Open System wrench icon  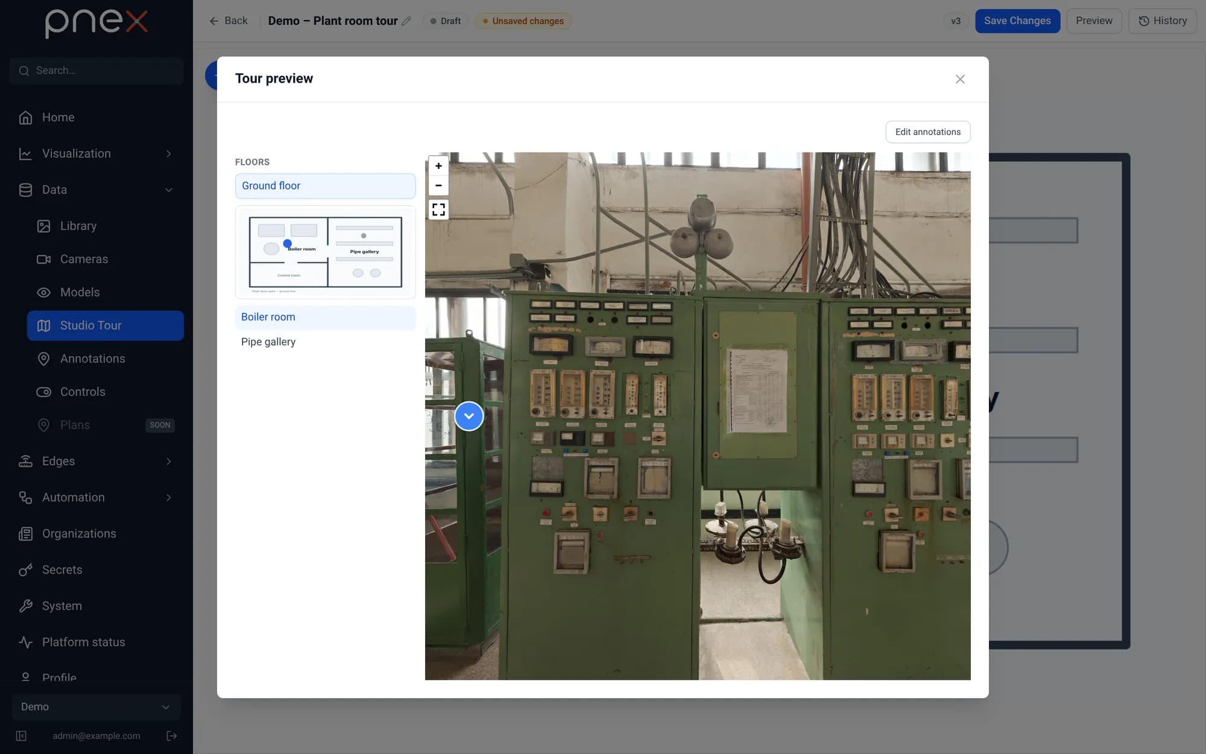coord(25,606)
